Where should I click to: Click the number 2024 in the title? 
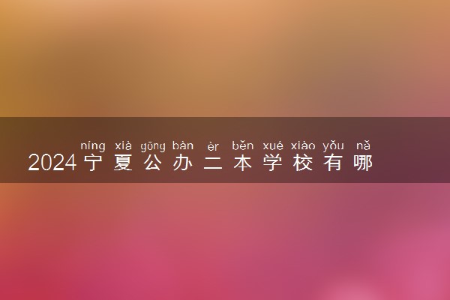coord(52,163)
